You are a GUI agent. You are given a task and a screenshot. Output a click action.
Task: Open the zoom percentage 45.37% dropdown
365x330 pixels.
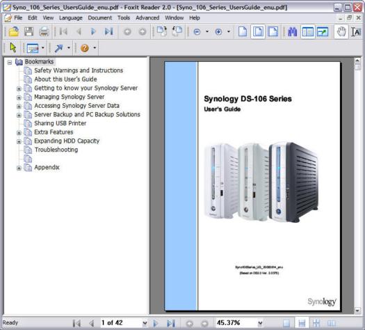pyautogui.click(x=260, y=323)
